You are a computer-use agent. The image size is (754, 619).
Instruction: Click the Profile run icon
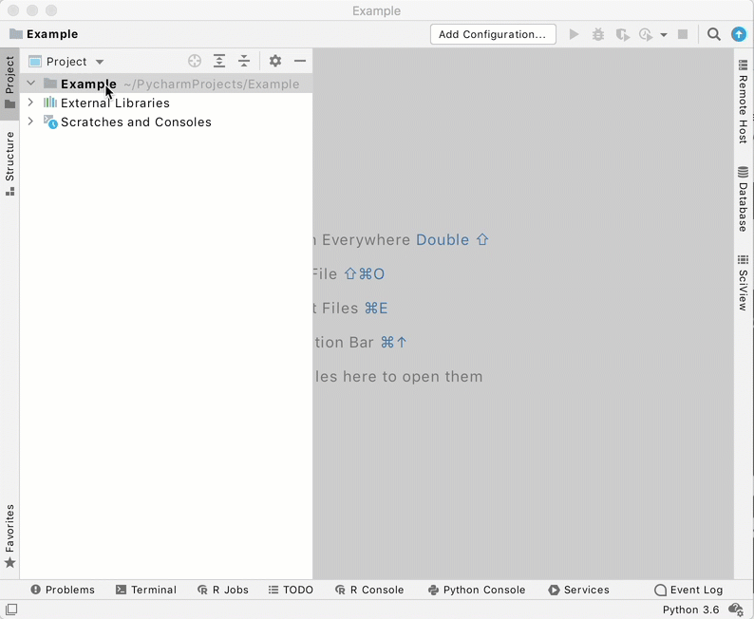point(646,34)
